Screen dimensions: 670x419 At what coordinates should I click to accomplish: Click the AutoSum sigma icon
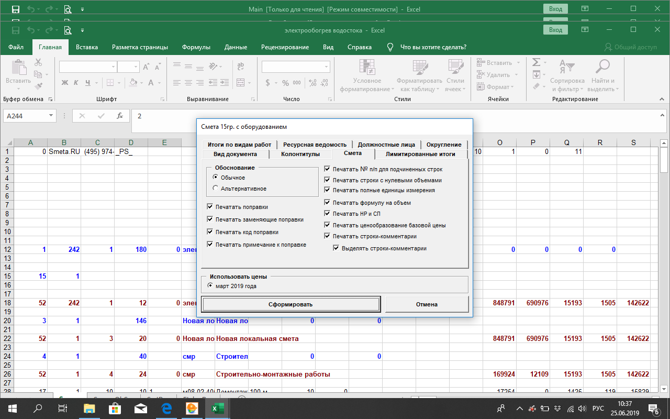[x=536, y=62]
